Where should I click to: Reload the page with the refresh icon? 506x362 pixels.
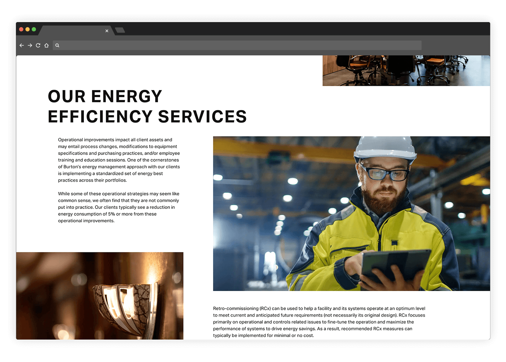(x=38, y=45)
